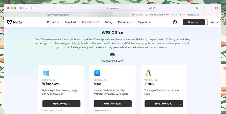Screen dimensions: 226x114
Task: Click the WPS favicon on active tab
Action: [133, 15]
